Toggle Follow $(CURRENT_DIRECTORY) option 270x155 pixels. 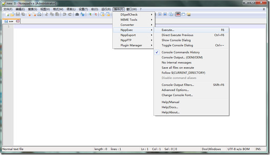click(192, 73)
